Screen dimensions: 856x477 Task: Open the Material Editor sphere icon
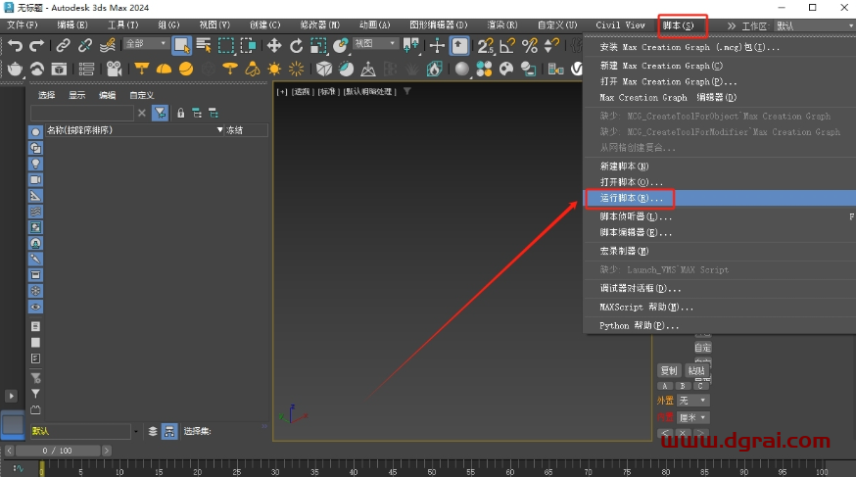point(462,69)
